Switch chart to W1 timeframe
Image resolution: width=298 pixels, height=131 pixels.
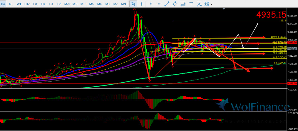pyautogui.click(x=19, y=4)
